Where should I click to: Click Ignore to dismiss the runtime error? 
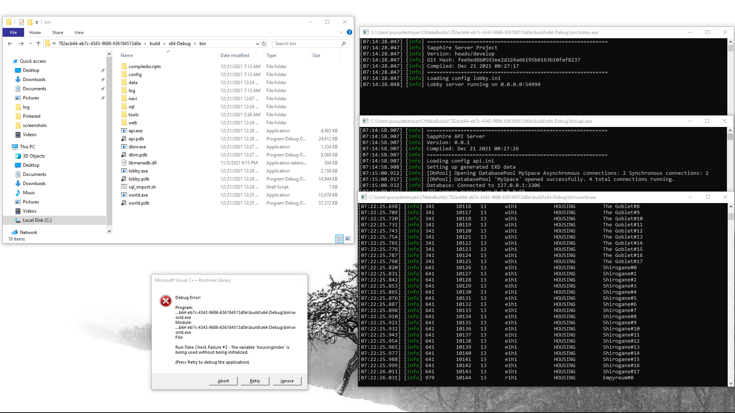tap(287, 381)
